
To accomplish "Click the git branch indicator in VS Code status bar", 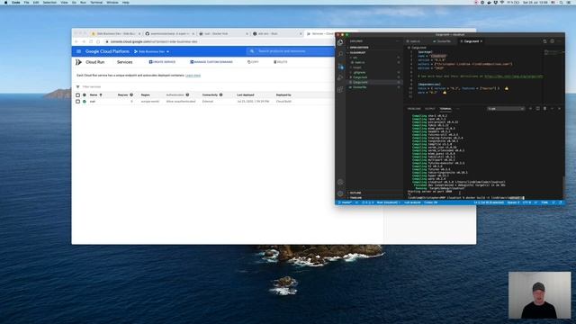I will click(345, 202).
